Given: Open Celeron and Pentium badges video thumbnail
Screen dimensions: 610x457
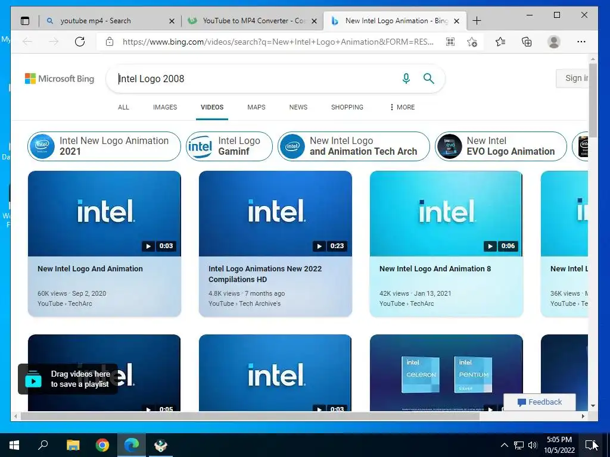Looking at the screenshot, I should click(x=446, y=373).
